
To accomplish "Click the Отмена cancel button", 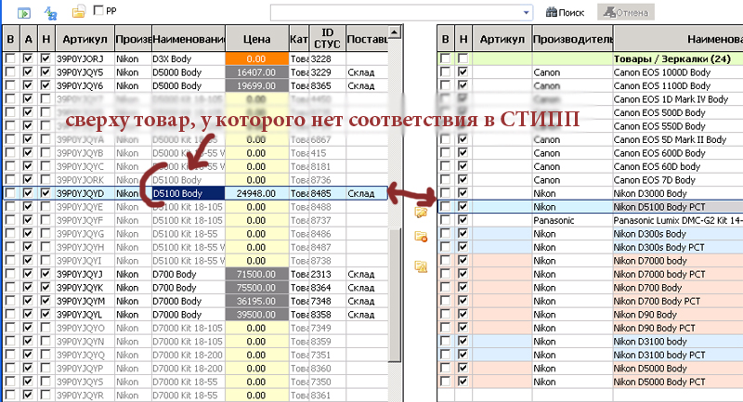I will pos(625,12).
